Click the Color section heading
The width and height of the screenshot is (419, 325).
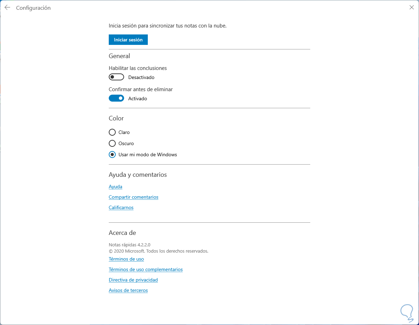[x=116, y=118]
